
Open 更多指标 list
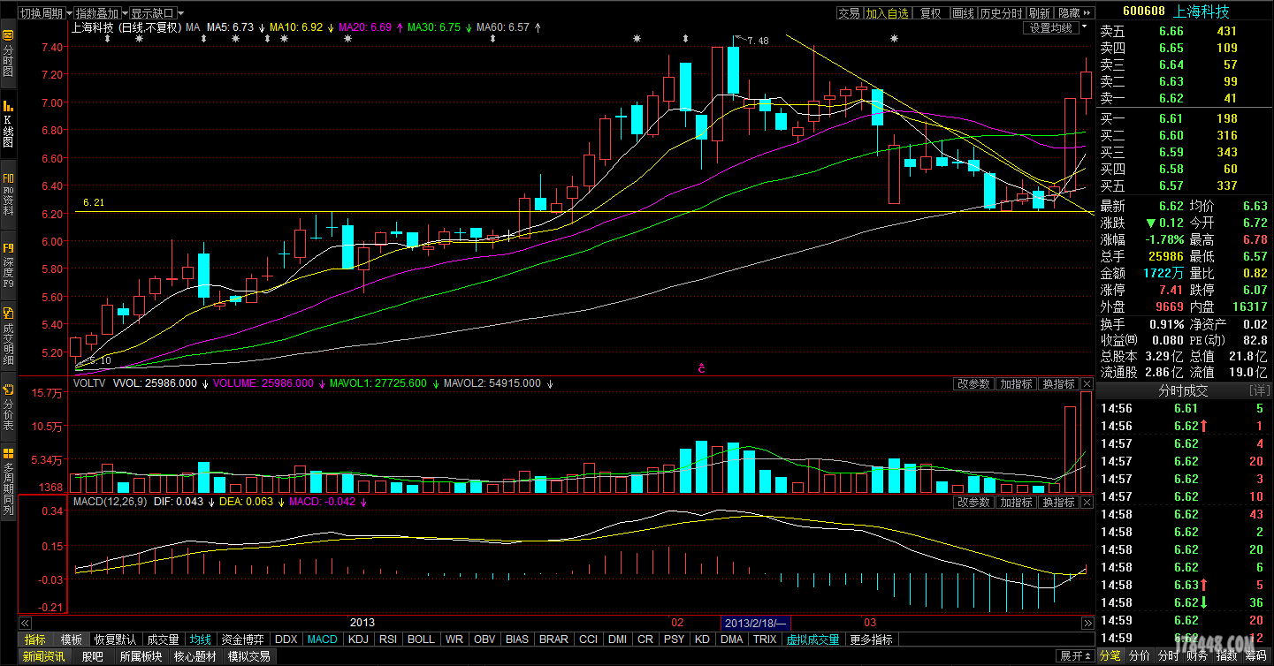click(x=871, y=640)
